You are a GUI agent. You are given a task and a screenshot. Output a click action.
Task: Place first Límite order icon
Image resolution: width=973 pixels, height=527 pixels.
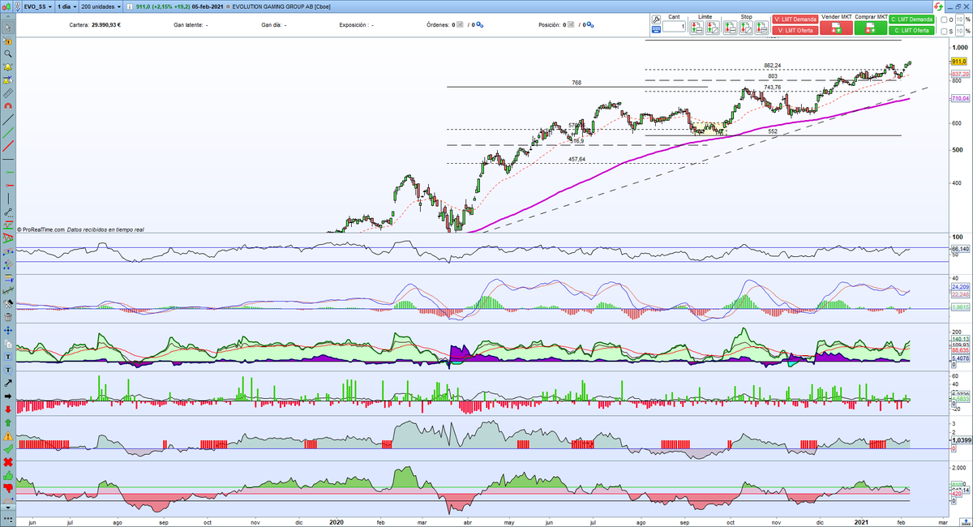pyautogui.click(x=697, y=28)
